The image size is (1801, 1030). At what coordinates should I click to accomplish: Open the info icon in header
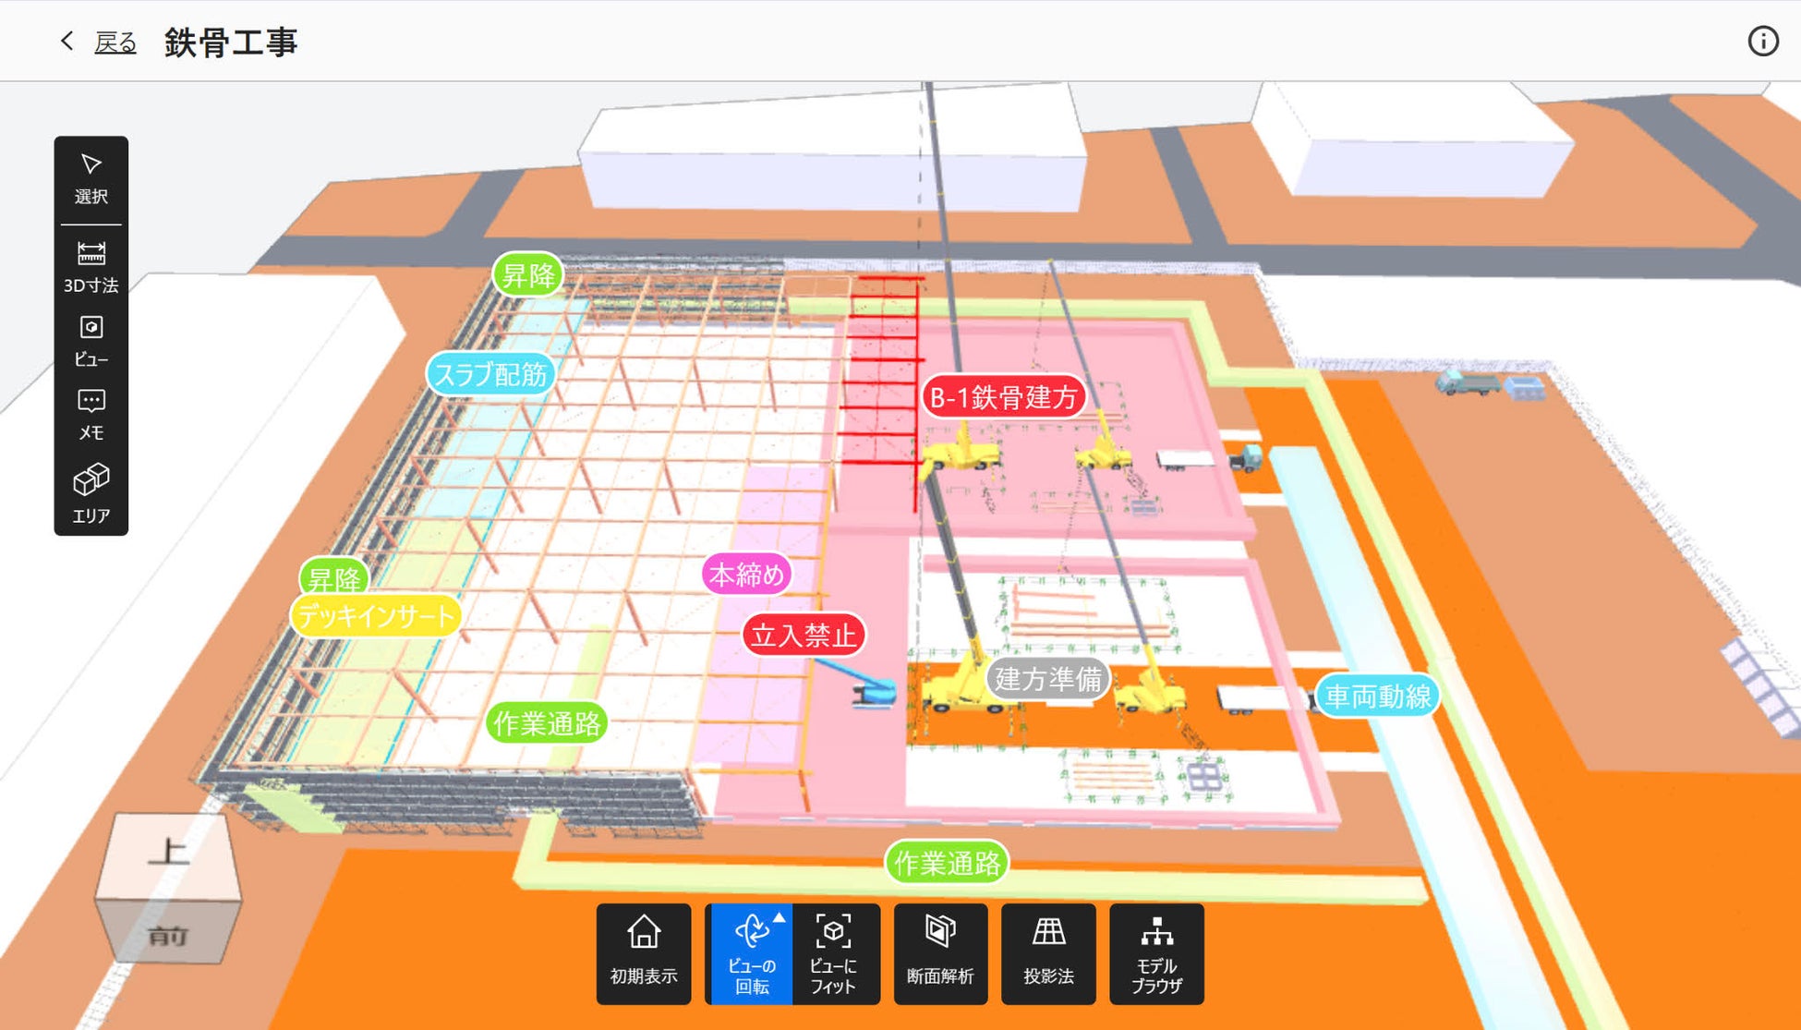[x=1762, y=42]
